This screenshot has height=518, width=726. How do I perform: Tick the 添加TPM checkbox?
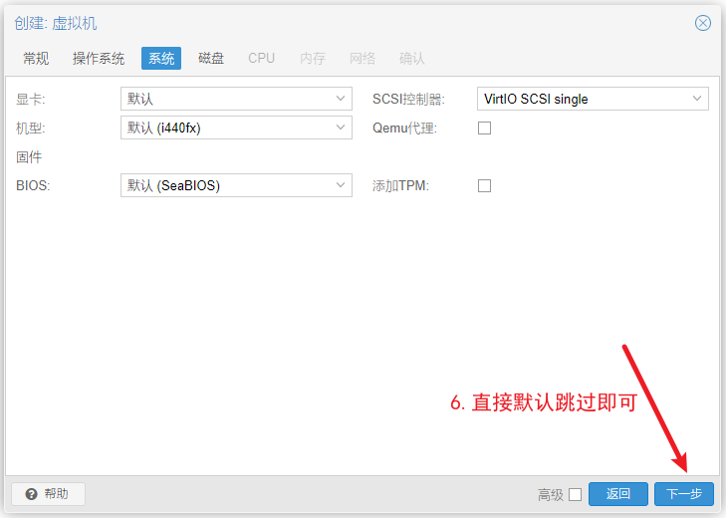(x=485, y=185)
